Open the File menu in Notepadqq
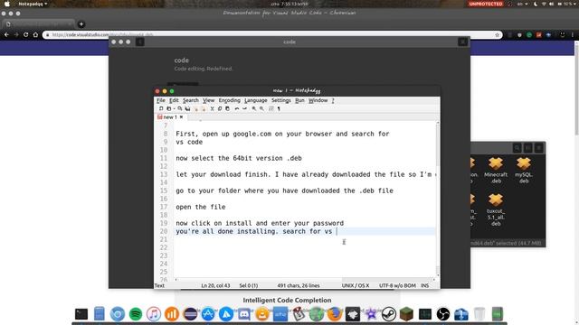The height and width of the screenshot is (325, 579). (x=161, y=100)
